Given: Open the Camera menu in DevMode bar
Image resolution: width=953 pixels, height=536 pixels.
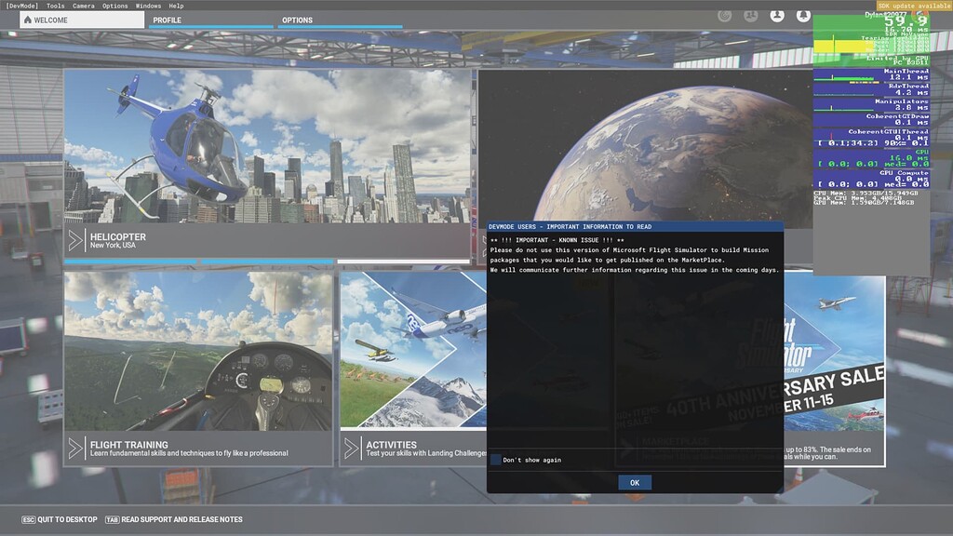Looking at the screenshot, I should pos(84,6).
